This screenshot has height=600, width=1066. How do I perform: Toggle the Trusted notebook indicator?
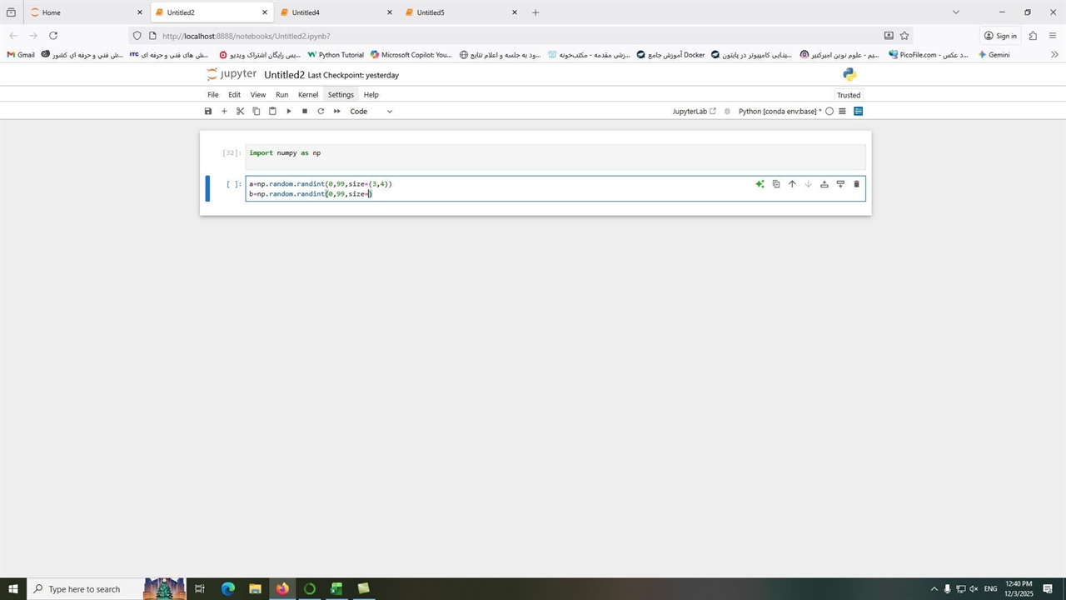click(849, 95)
